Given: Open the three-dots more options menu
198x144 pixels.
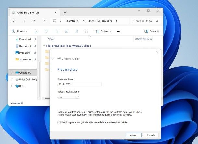Looking at the screenshot, I should [x=118, y=31].
